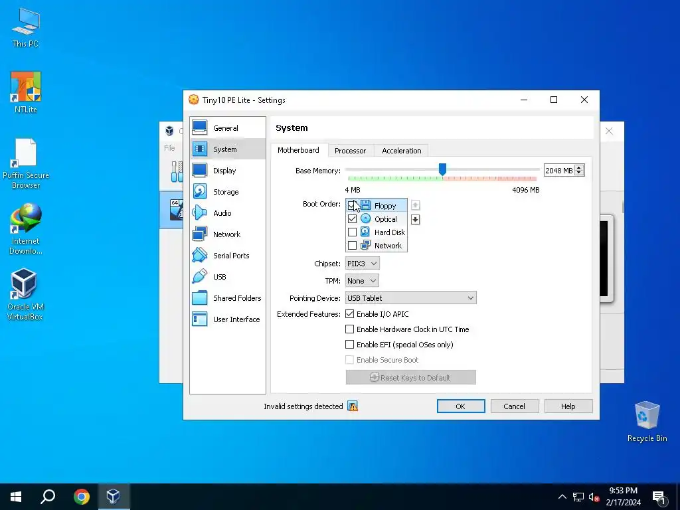Open File menu in VirtualBox Manager window
680x510 pixels.
169,148
